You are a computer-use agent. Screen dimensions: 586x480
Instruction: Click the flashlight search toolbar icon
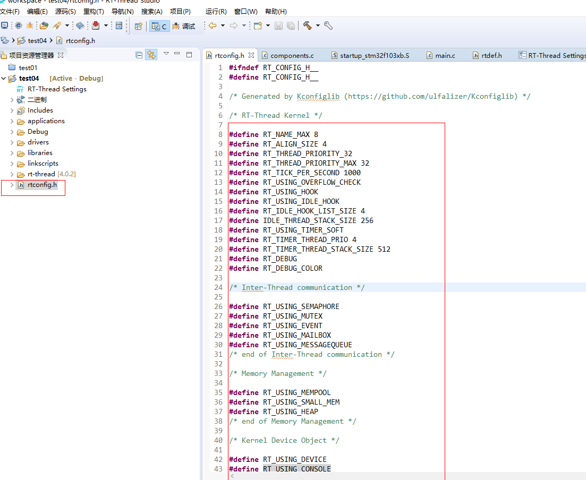(57, 25)
